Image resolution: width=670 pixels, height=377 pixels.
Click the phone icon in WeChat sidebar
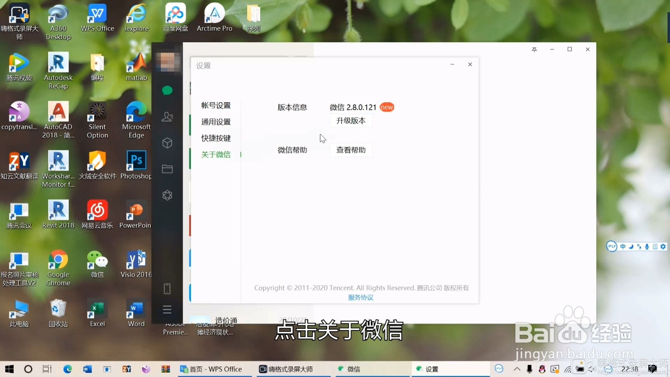(167, 289)
